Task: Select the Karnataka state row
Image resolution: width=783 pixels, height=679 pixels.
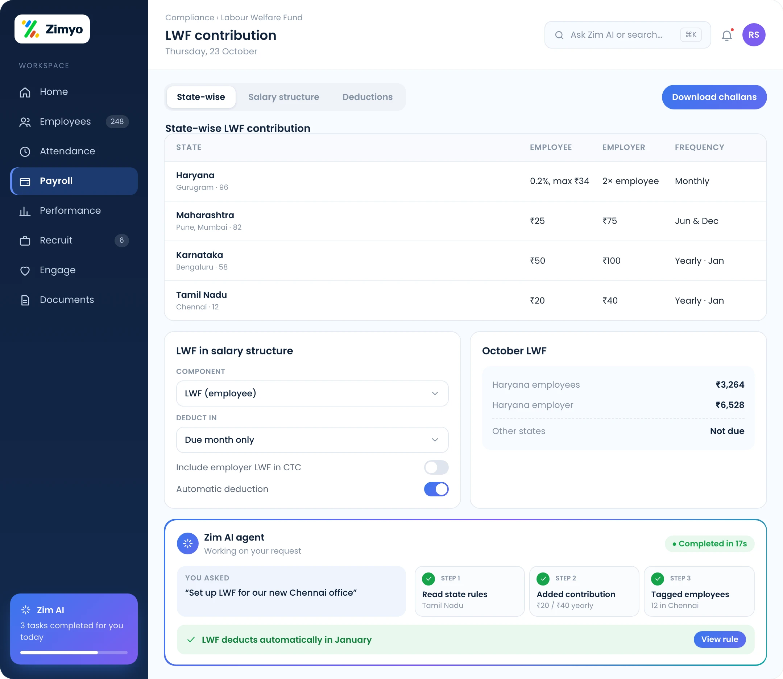Action: (465, 261)
